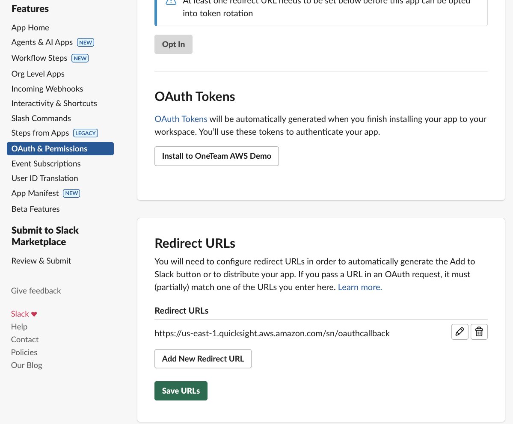The image size is (513, 424).
Task: Go to the App Manifest section
Action: (x=35, y=193)
